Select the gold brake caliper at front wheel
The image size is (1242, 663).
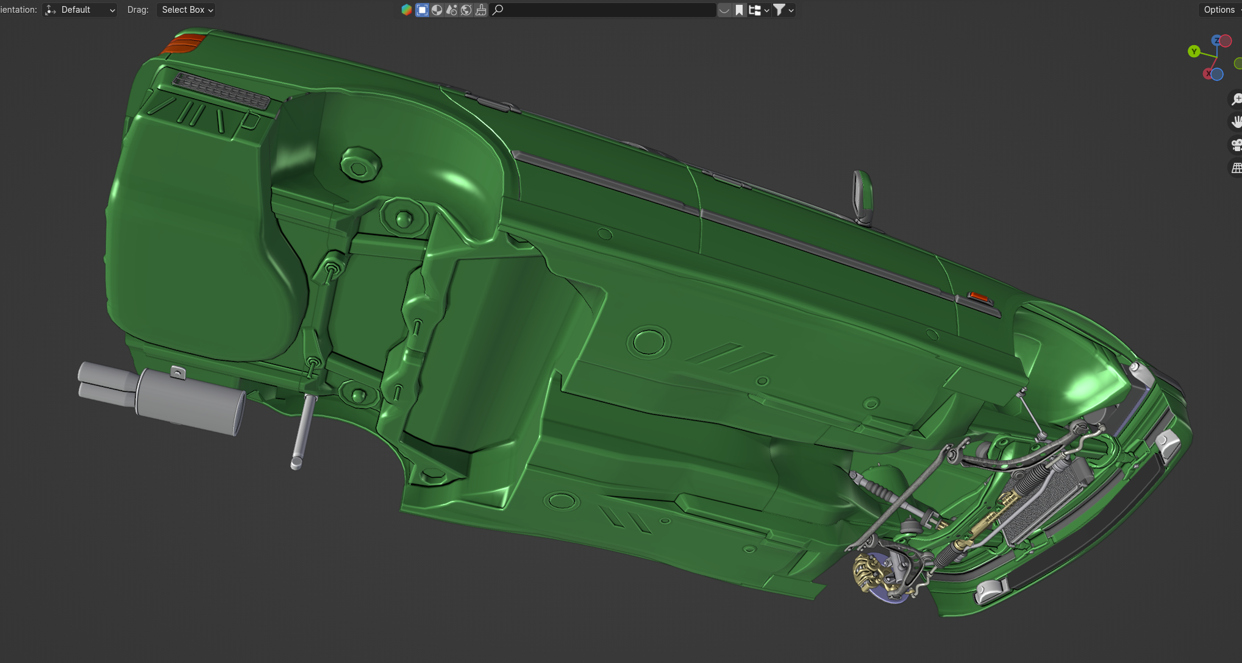(x=867, y=573)
